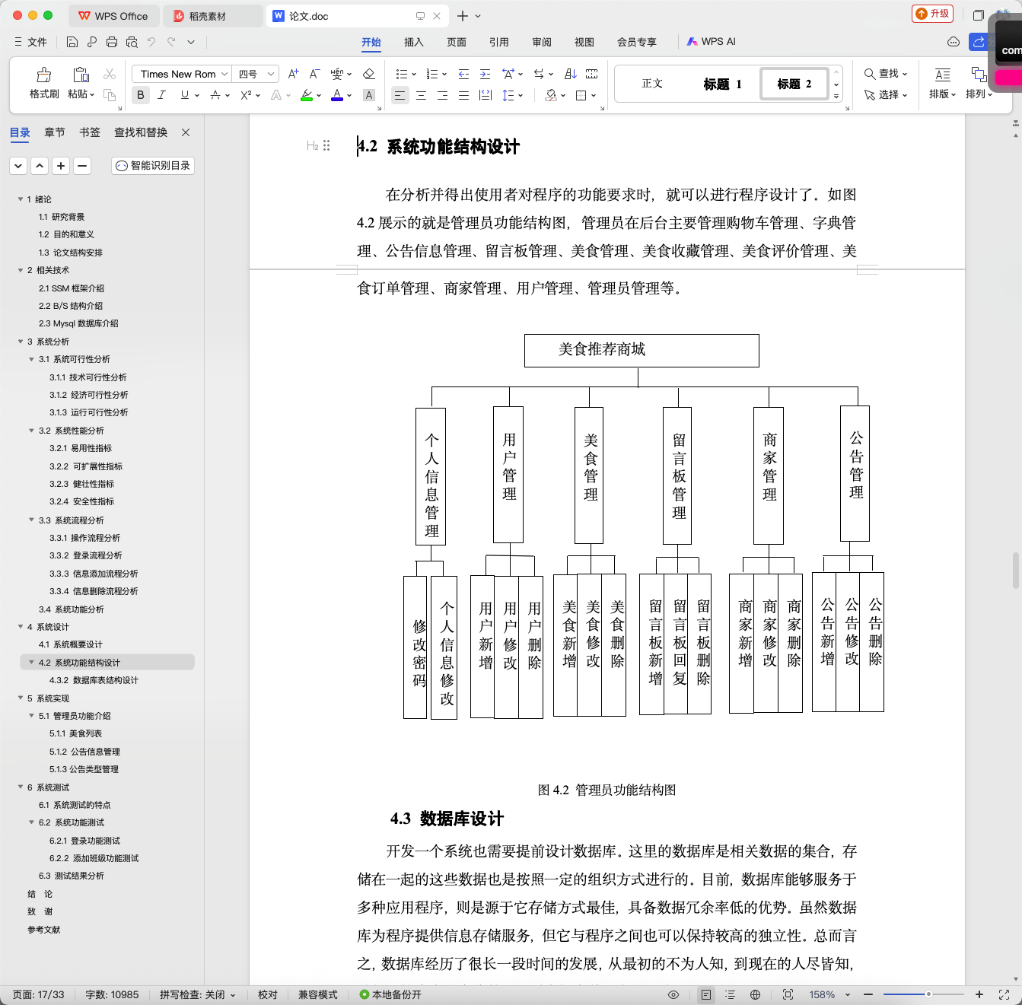The width and height of the screenshot is (1022, 1005).
Task: Click the zoom slider handle
Action: [x=928, y=994]
